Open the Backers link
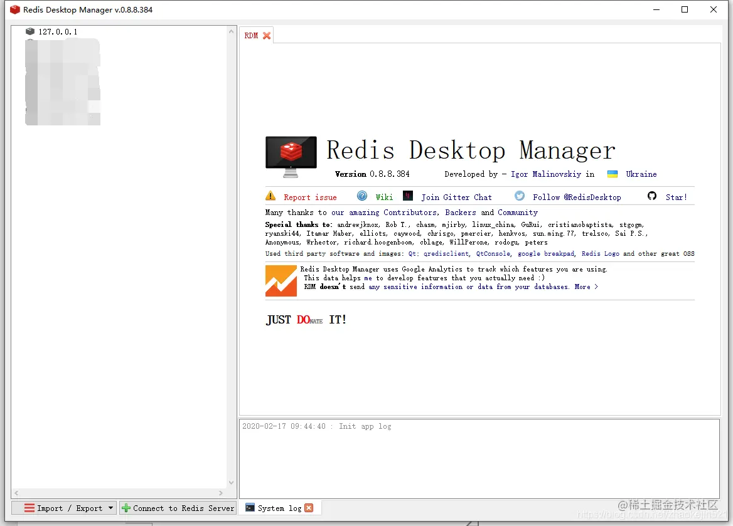The image size is (733, 526). [461, 213]
